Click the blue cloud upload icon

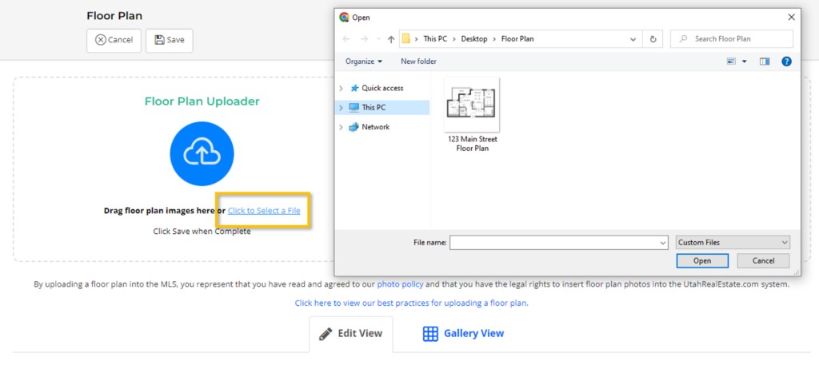coord(202,154)
